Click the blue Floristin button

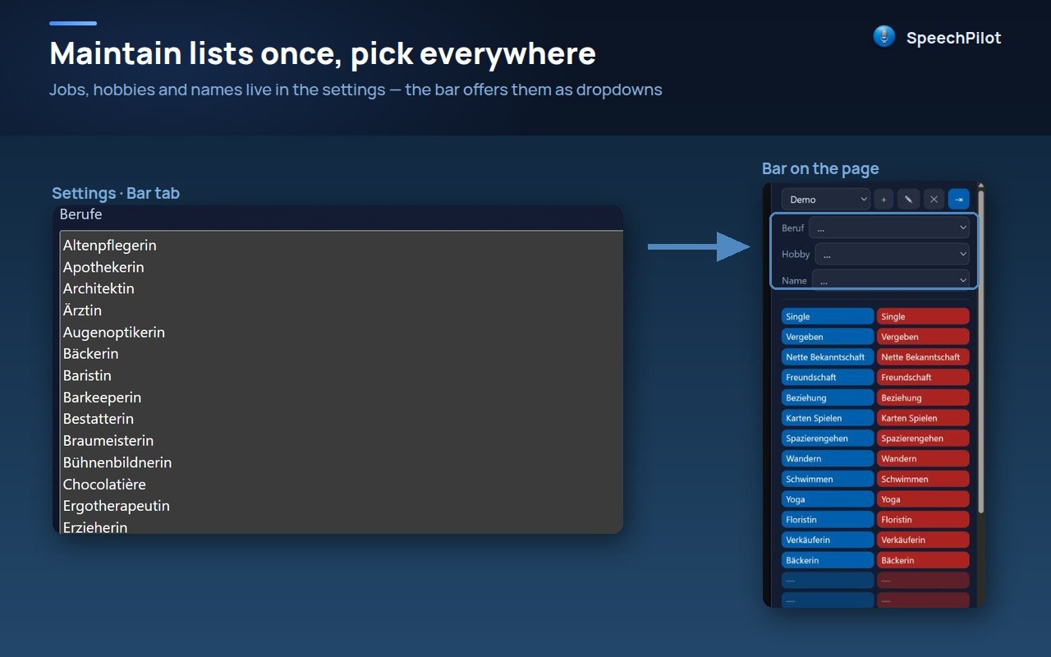(x=828, y=520)
